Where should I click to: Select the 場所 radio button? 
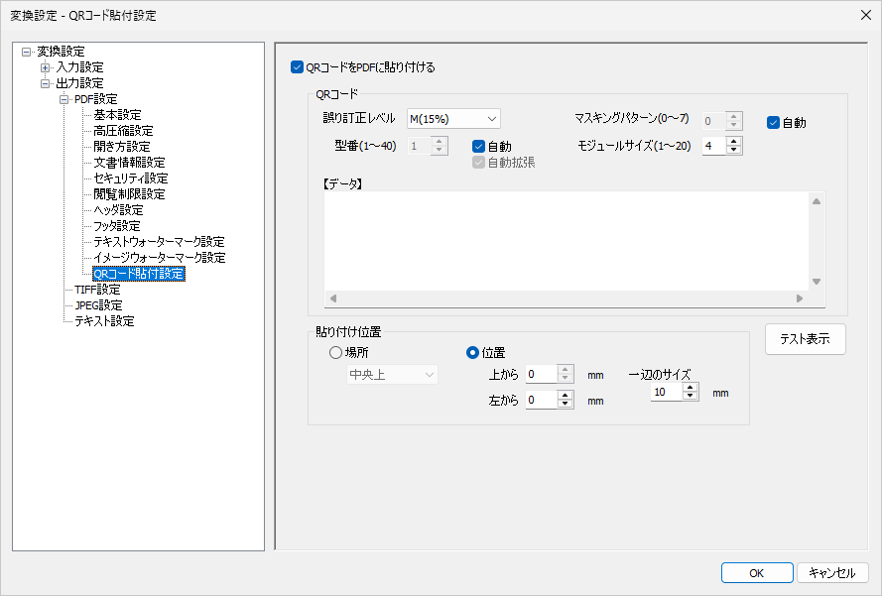[x=335, y=352]
